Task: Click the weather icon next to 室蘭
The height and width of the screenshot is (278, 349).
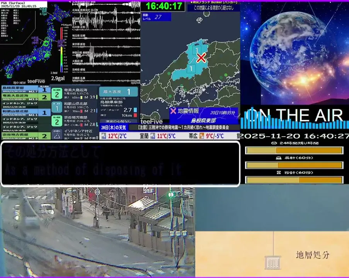Action: (x=153, y=136)
